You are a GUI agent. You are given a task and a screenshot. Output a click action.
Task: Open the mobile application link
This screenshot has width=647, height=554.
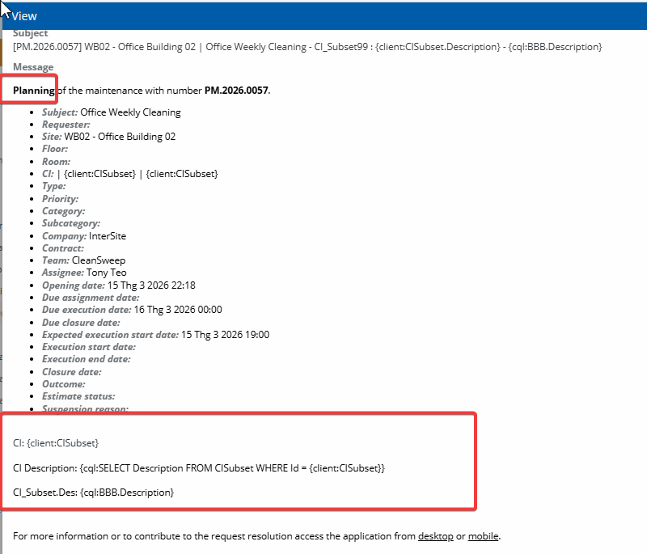click(x=483, y=536)
